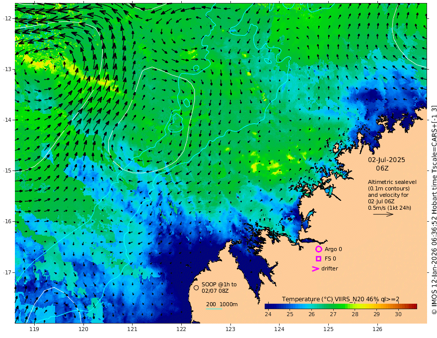Click the '200 1000m' depth legend text
The image size is (437, 338).
(x=222, y=304)
